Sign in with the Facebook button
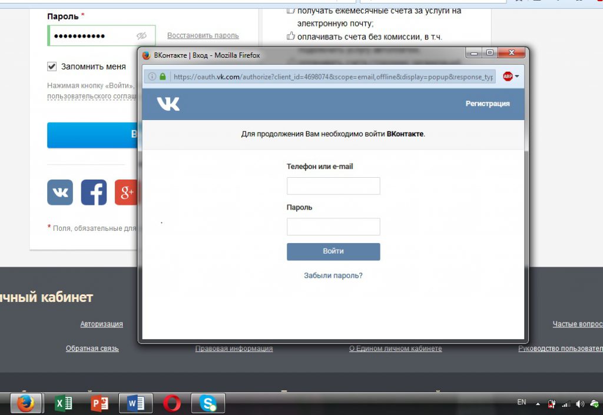 tap(94, 192)
